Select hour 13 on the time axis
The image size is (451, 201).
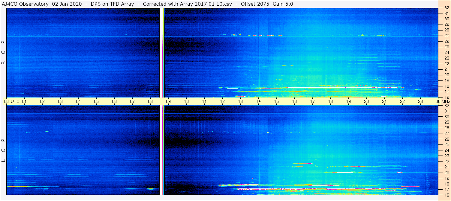tap(240, 101)
